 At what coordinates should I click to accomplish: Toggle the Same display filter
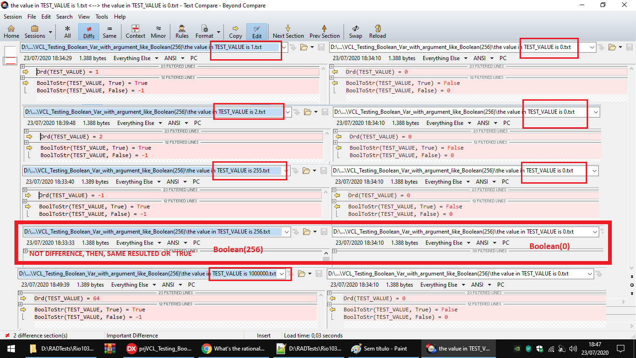[109, 32]
